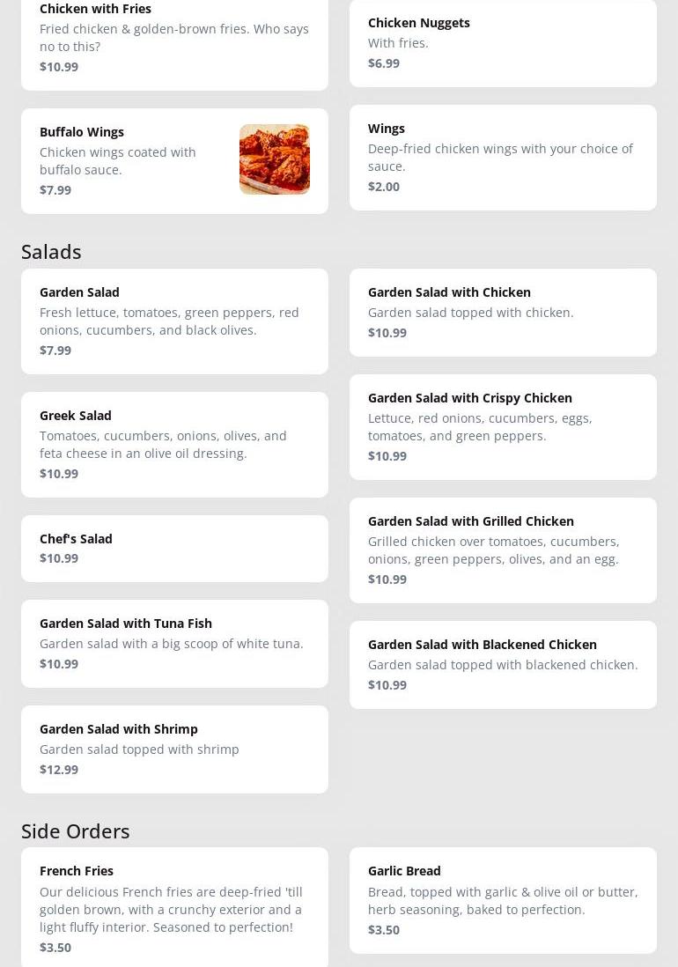Select Garden Salad with Blackened Chicken
This screenshot has height=967, width=678.
pos(502,664)
